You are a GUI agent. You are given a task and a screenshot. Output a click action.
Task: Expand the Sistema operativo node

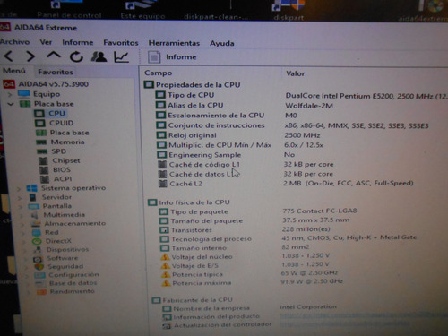tap(19, 189)
